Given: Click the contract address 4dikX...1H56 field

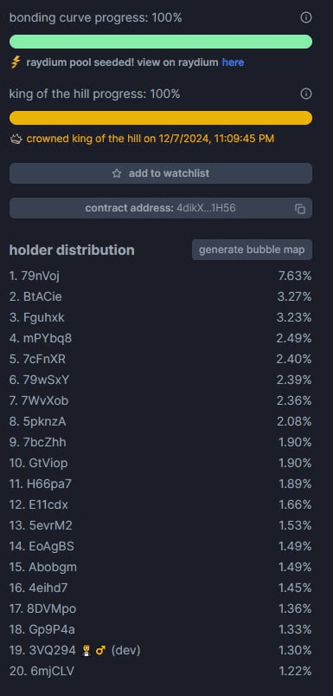Looking at the screenshot, I should 161,208.
